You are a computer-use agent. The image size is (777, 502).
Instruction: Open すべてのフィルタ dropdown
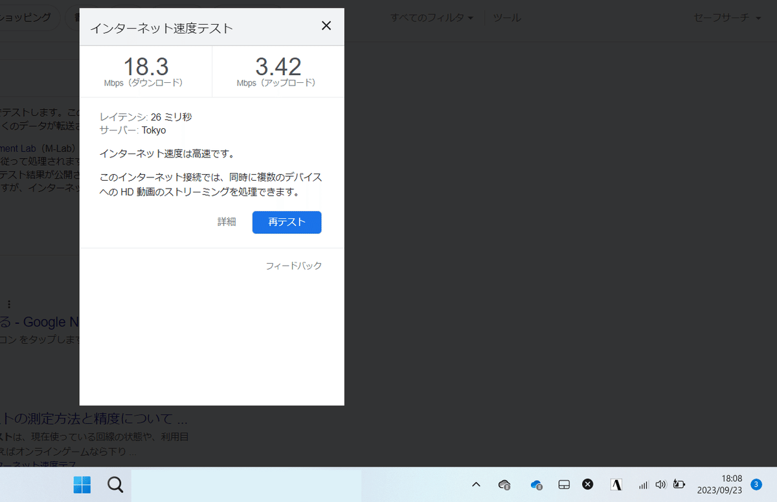[x=432, y=17]
